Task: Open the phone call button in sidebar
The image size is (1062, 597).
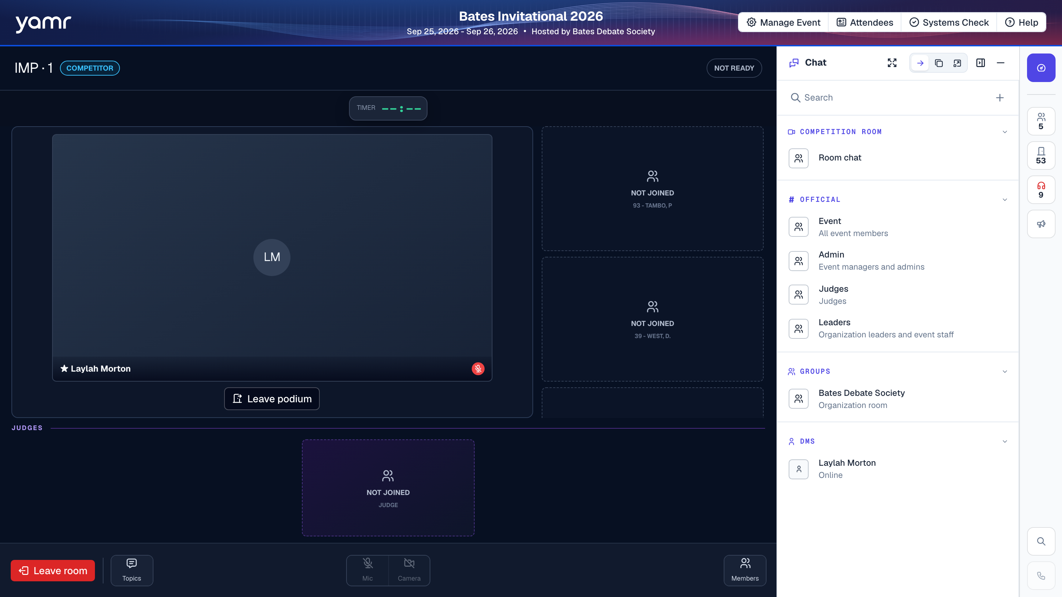Action: point(1041,576)
